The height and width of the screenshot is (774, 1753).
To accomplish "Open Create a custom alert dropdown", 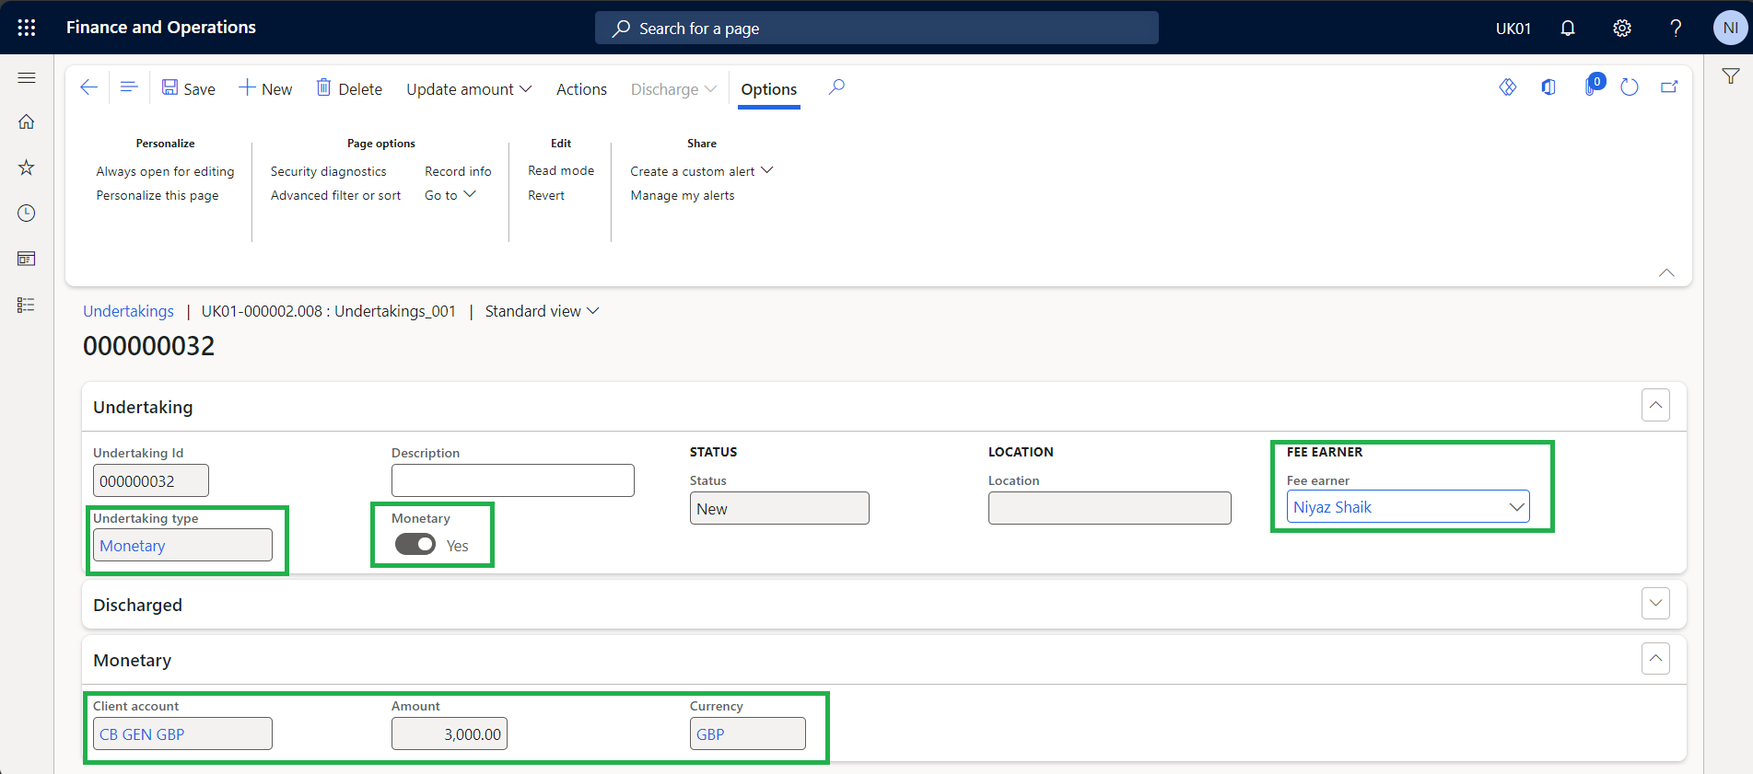I will [702, 171].
